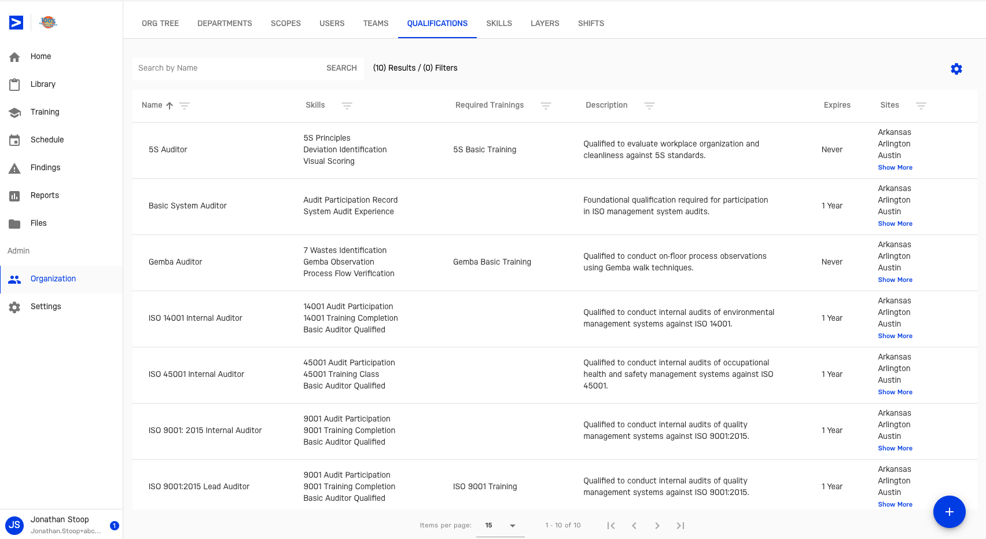The image size is (986, 539).
Task: Go to next page of results
Action: point(657,526)
